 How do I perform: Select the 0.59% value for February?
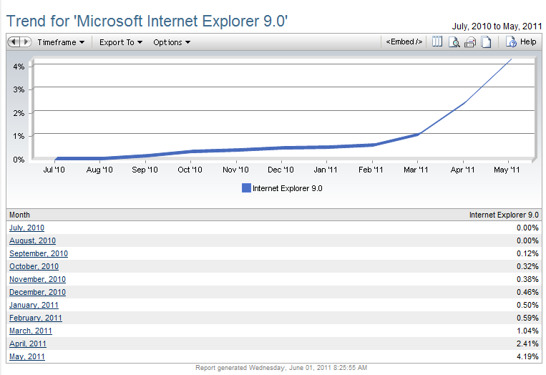coord(527,318)
